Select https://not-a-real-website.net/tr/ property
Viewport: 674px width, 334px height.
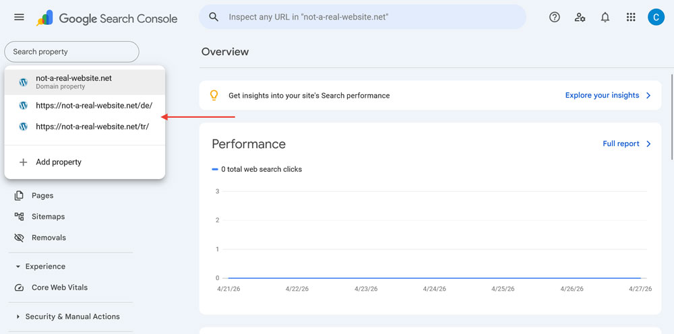tap(85, 127)
